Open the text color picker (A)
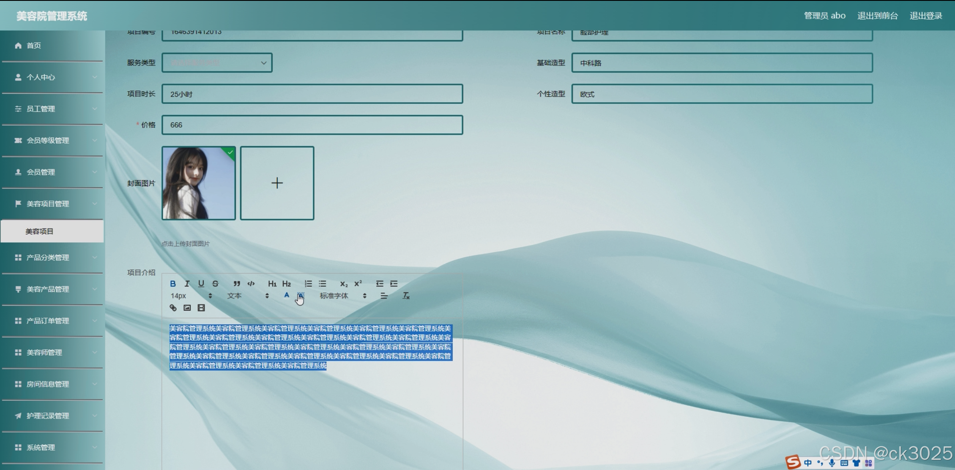 coord(287,296)
